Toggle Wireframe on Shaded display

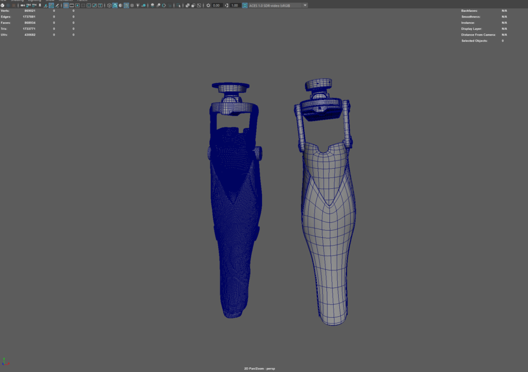(x=126, y=5)
